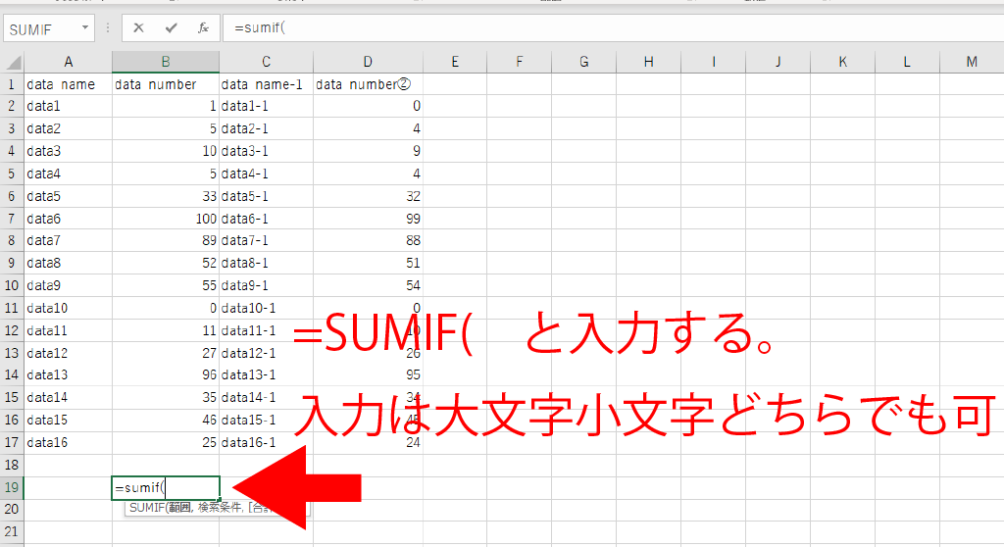This screenshot has width=1004, height=547.
Task: Click SUMIF function name in the tooltip
Action: [146, 508]
